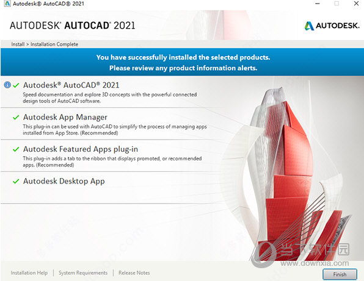The image size is (364, 281).
Task: Minimize the AutoCAD 2021 installer window
Action: click(318, 4)
